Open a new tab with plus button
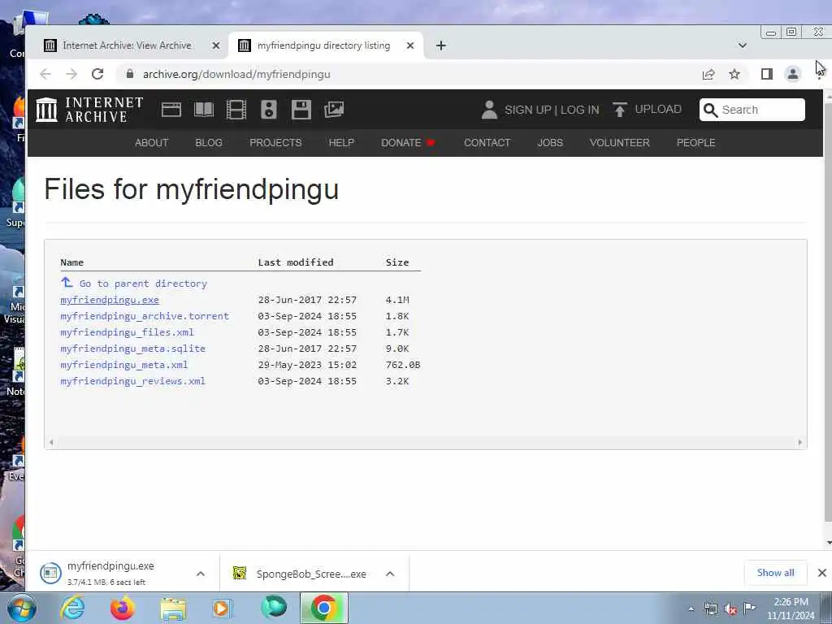 pyautogui.click(x=441, y=45)
